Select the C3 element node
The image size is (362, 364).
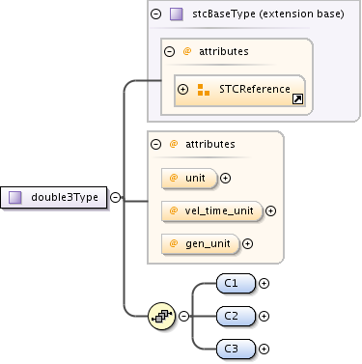(x=236, y=349)
